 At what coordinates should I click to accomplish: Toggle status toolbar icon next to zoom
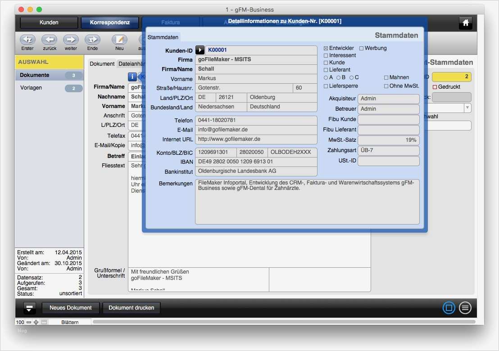tap(44, 322)
